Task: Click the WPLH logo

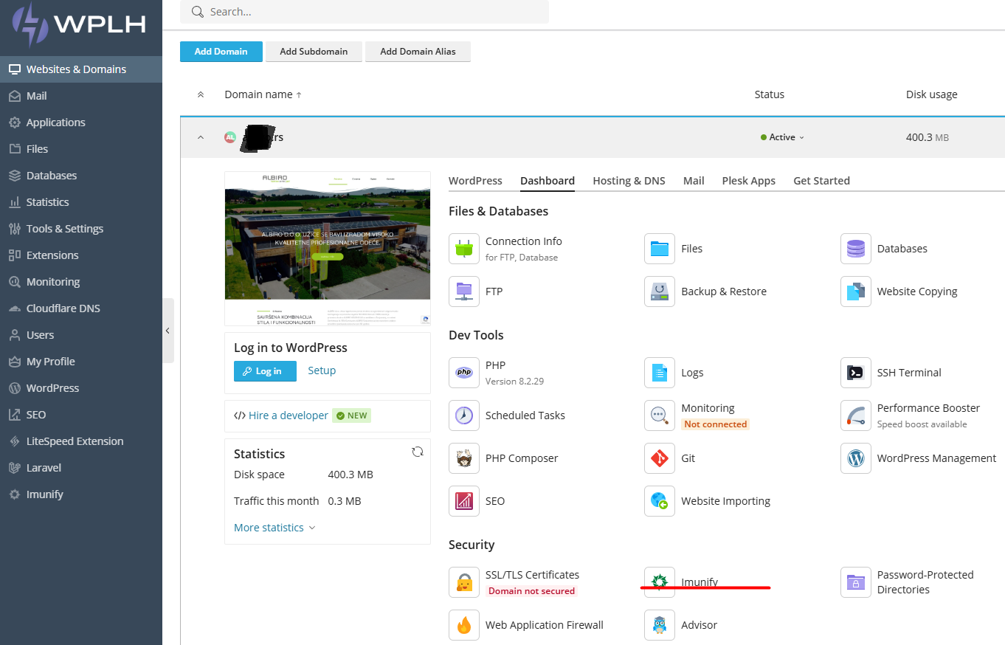Action: coord(78,24)
